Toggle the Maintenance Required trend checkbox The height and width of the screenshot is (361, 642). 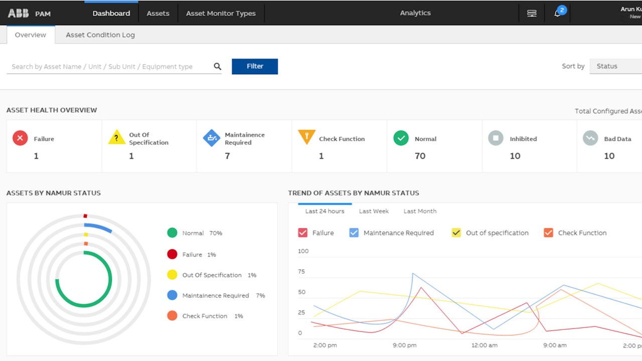pos(354,233)
